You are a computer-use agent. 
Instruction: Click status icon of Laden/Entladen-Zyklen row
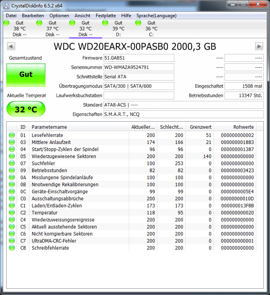12,205
